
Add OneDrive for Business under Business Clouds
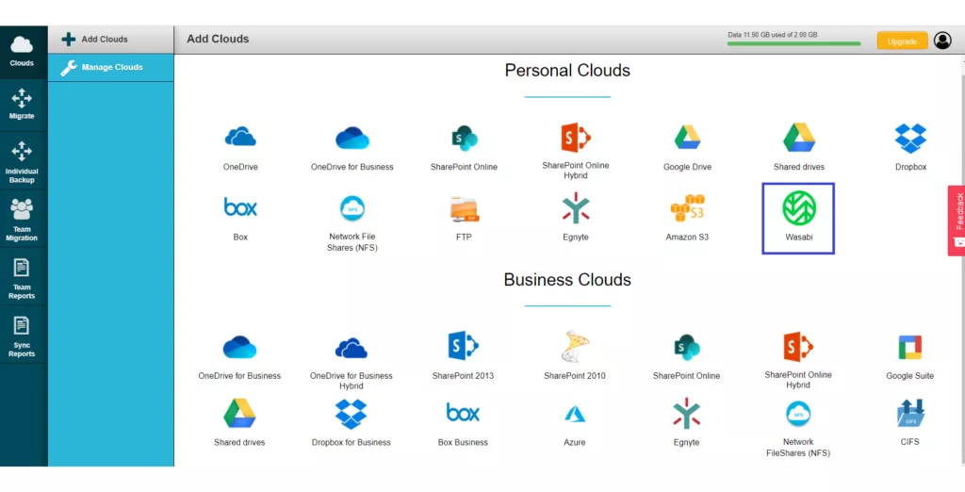pyautogui.click(x=239, y=356)
